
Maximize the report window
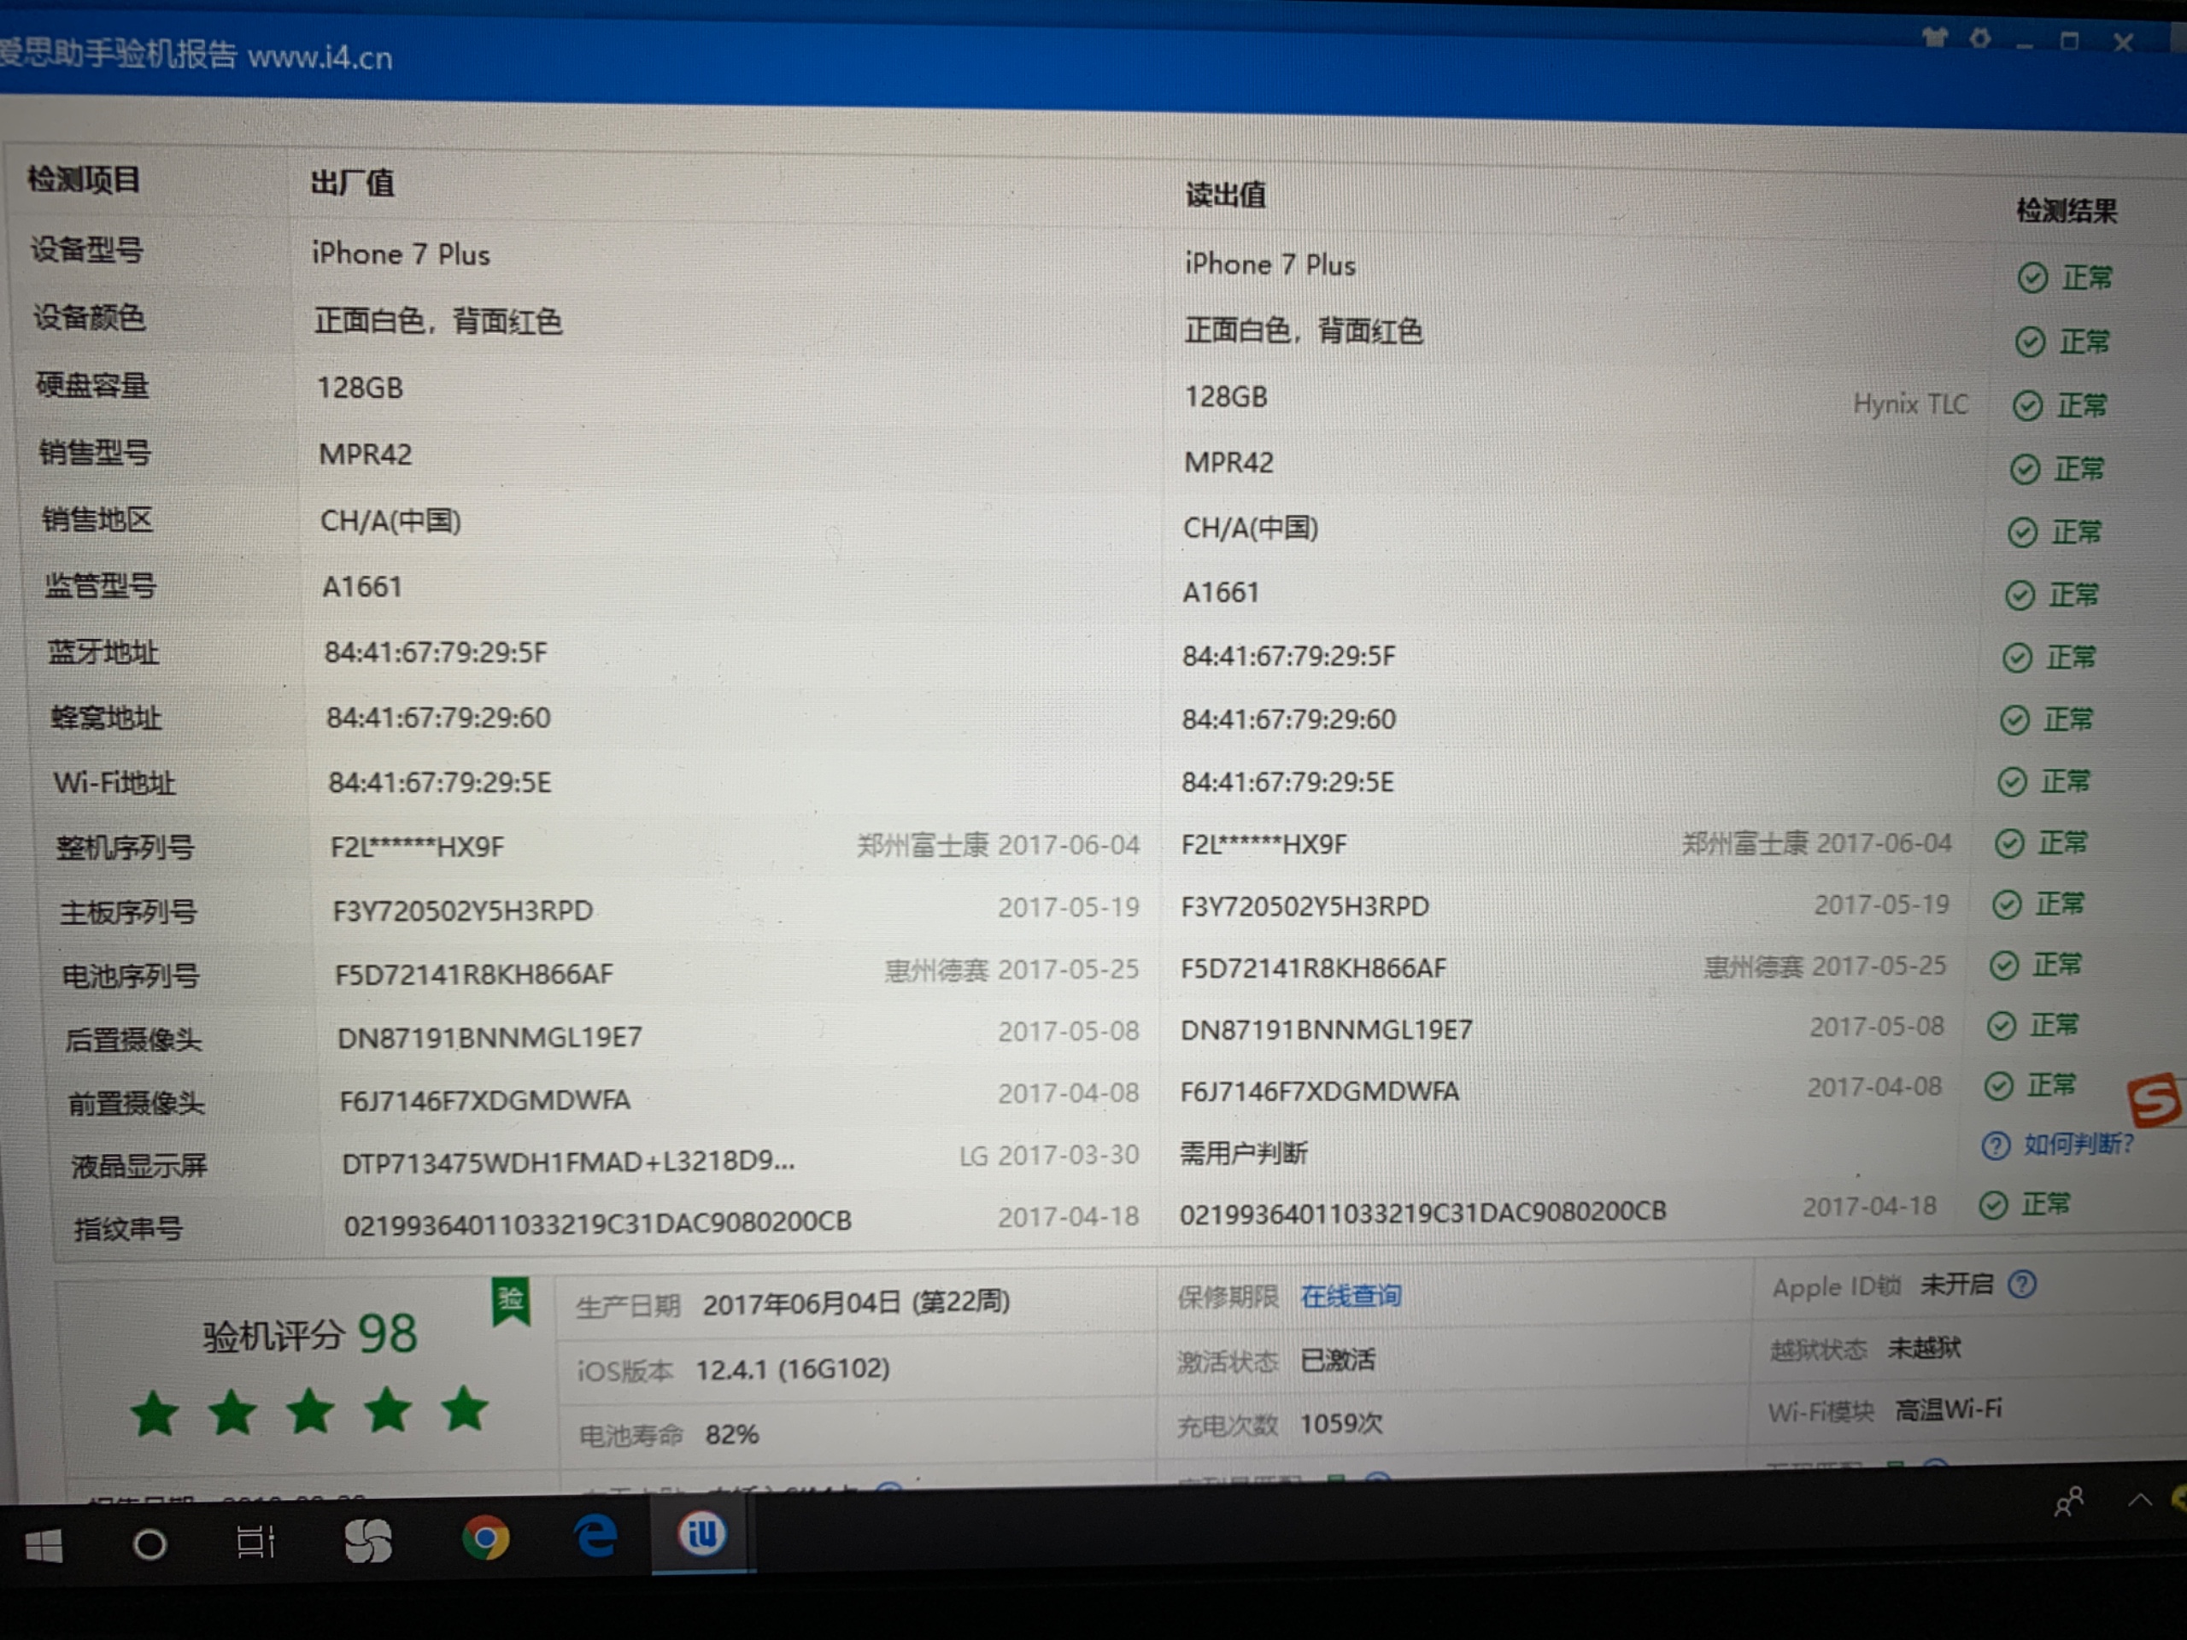pyautogui.click(x=2069, y=40)
